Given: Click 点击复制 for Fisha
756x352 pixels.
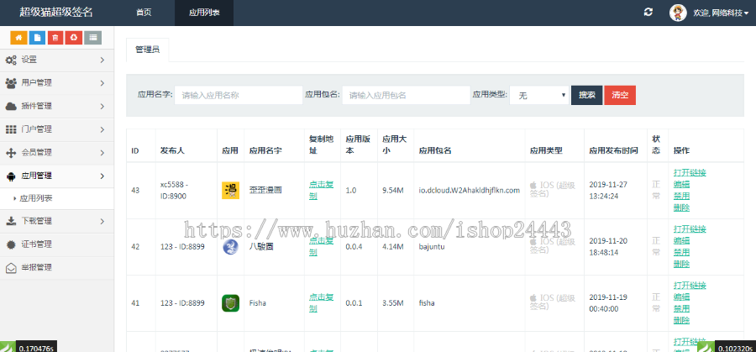Looking at the screenshot, I should (321, 302).
